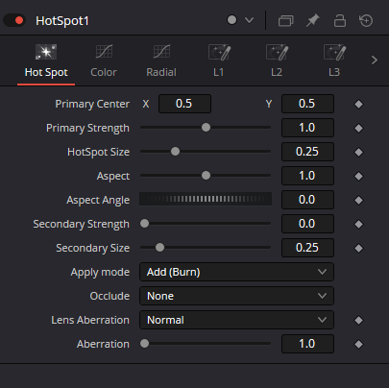Click Primary Center X value field
This screenshot has width=389, height=388.
tap(184, 104)
